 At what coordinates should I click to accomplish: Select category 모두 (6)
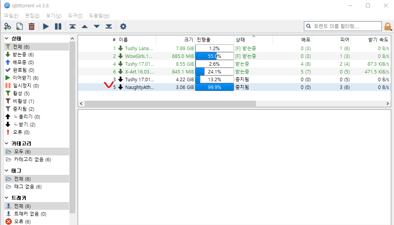tap(37, 152)
